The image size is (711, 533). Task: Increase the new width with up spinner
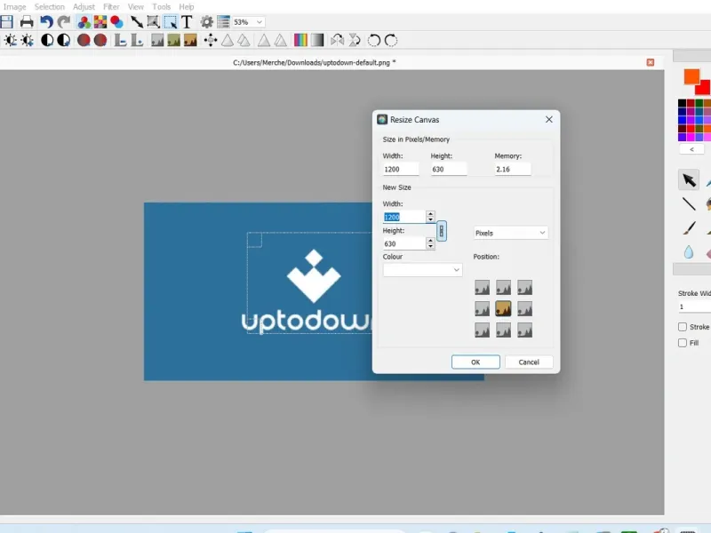tap(430, 214)
